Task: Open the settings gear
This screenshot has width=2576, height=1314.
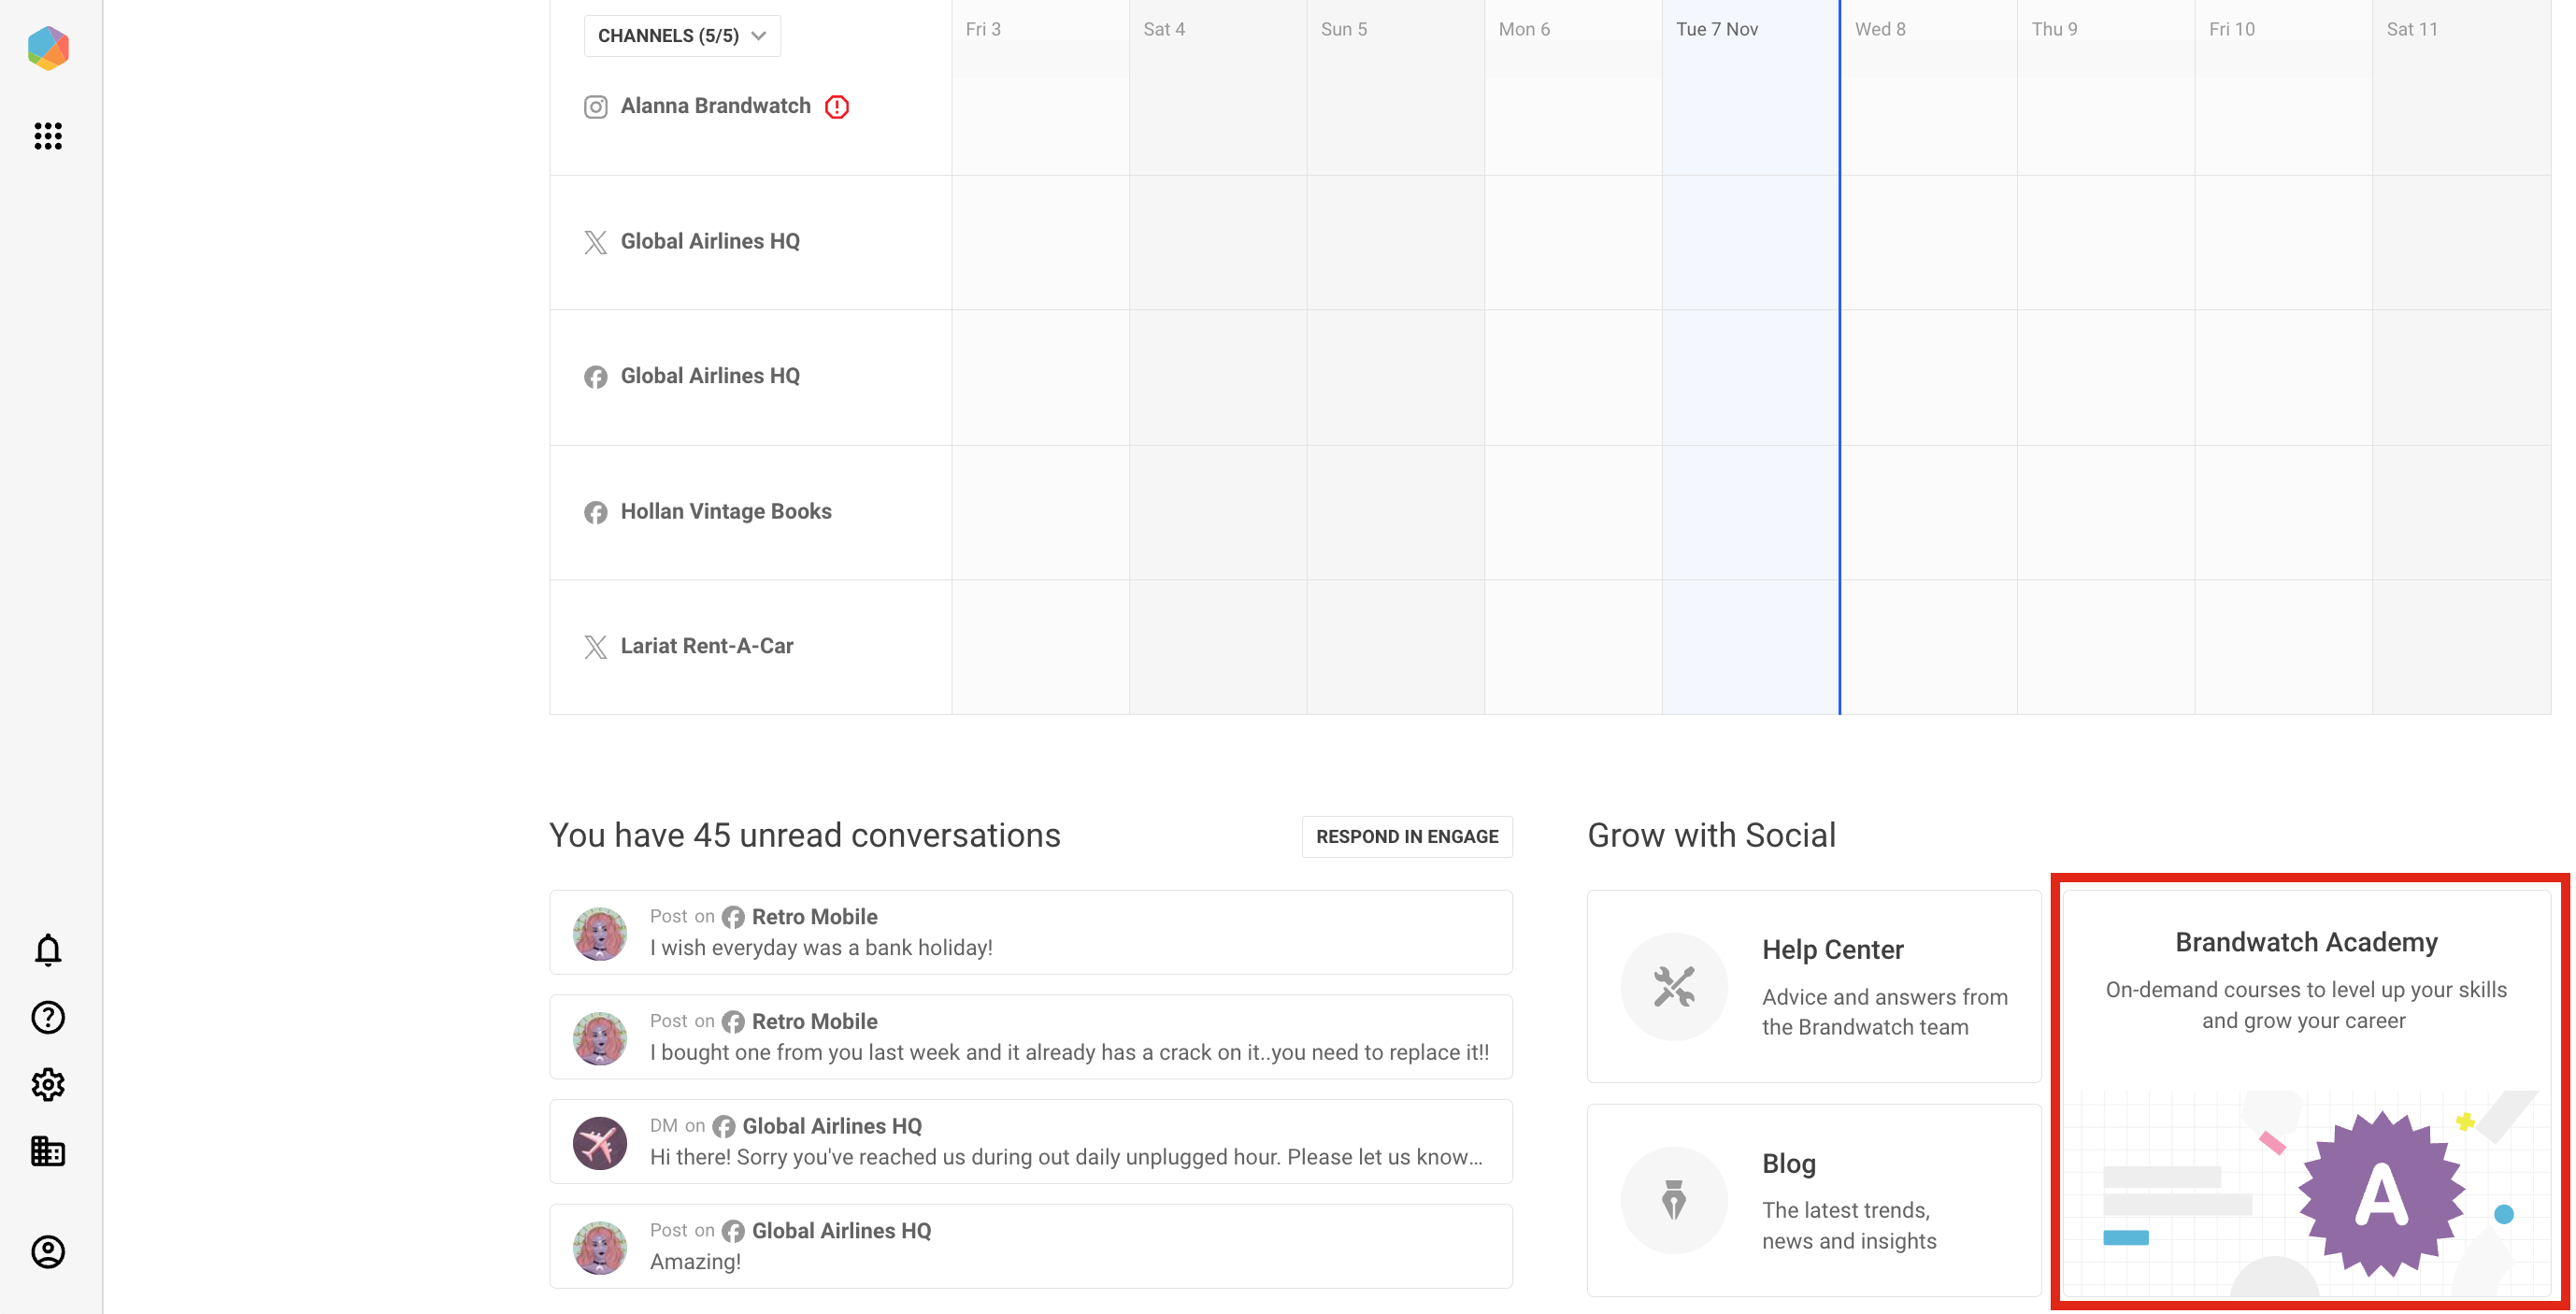Action: pyautogui.click(x=48, y=1084)
